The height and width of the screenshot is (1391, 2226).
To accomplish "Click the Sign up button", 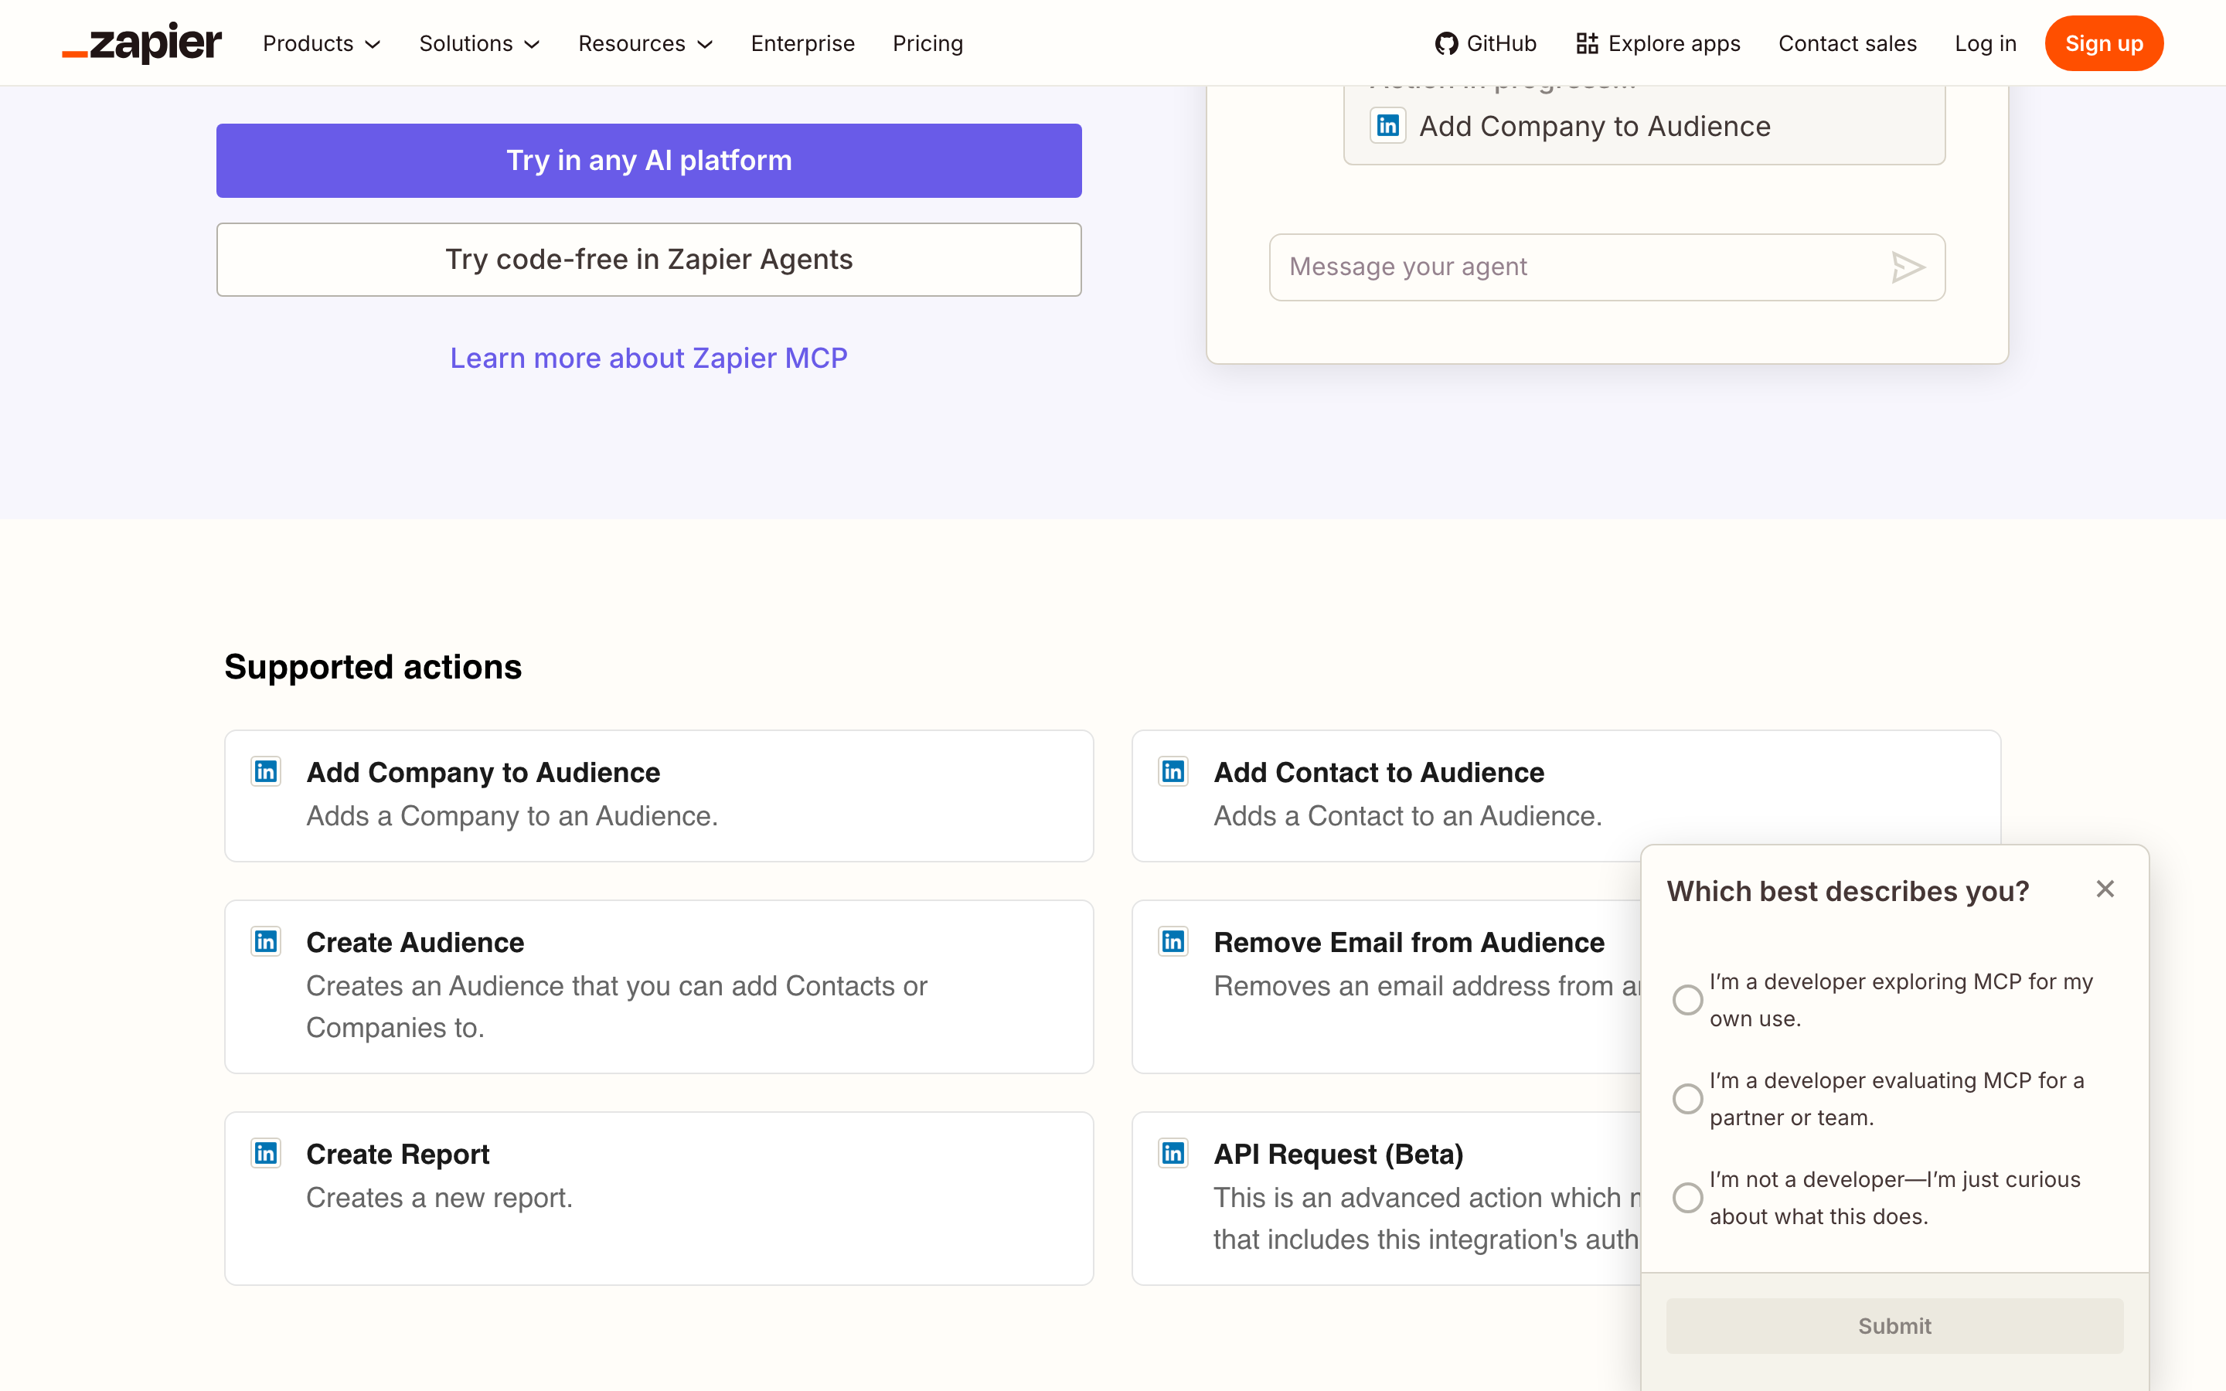I will pos(2104,43).
